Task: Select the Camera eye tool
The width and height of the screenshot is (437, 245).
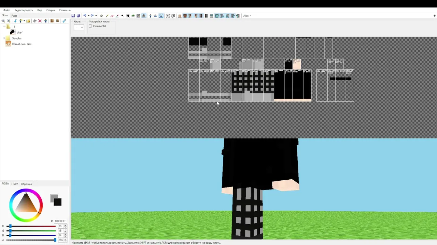Action: (x=101, y=16)
